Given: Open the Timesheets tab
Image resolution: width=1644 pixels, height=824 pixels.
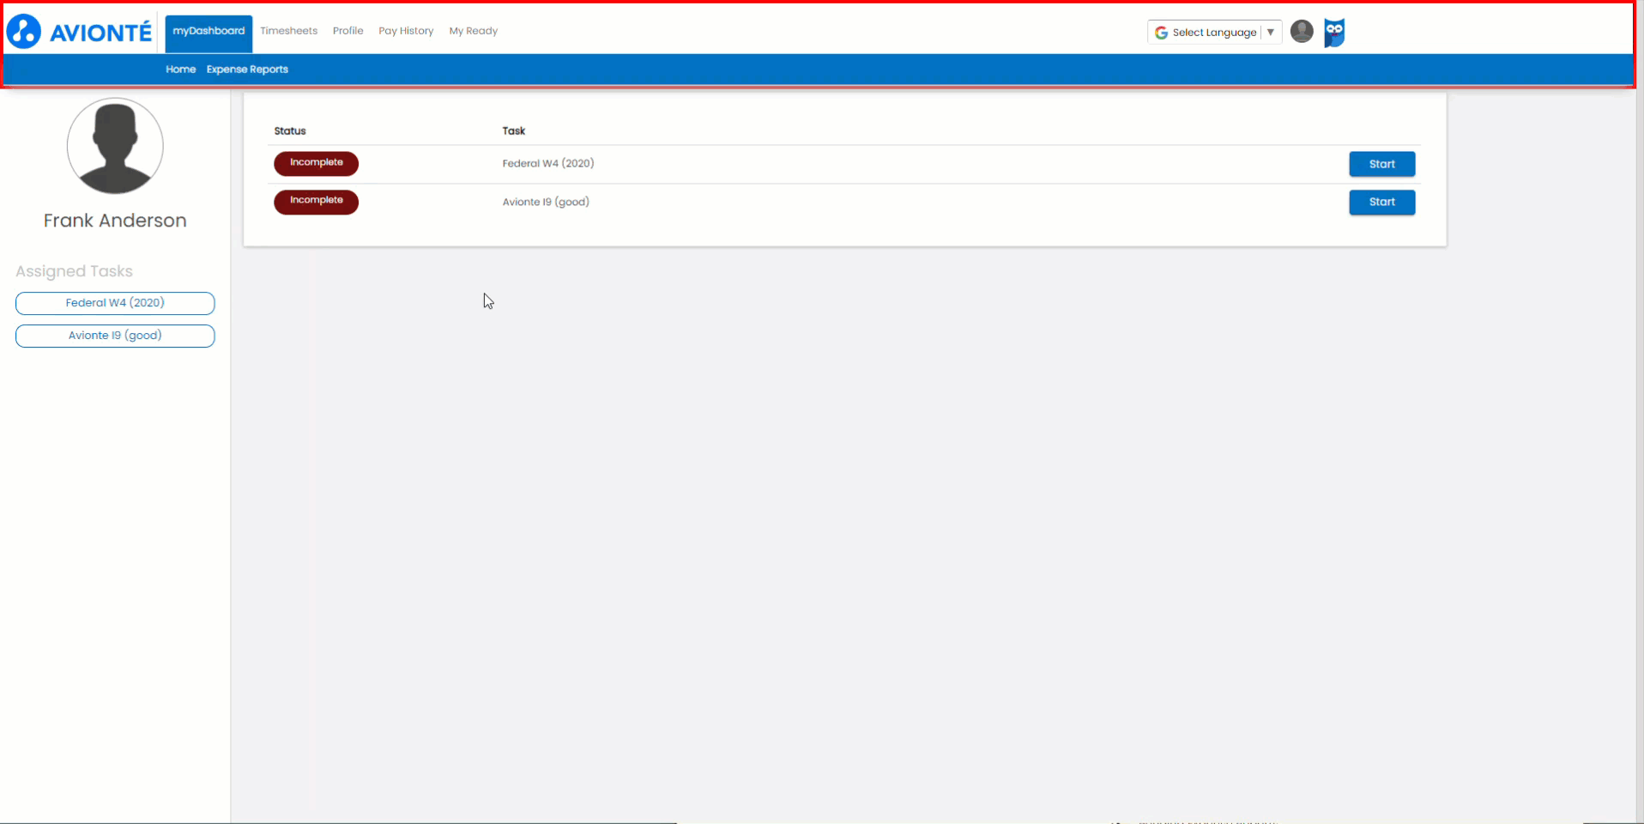Looking at the screenshot, I should (x=288, y=31).
